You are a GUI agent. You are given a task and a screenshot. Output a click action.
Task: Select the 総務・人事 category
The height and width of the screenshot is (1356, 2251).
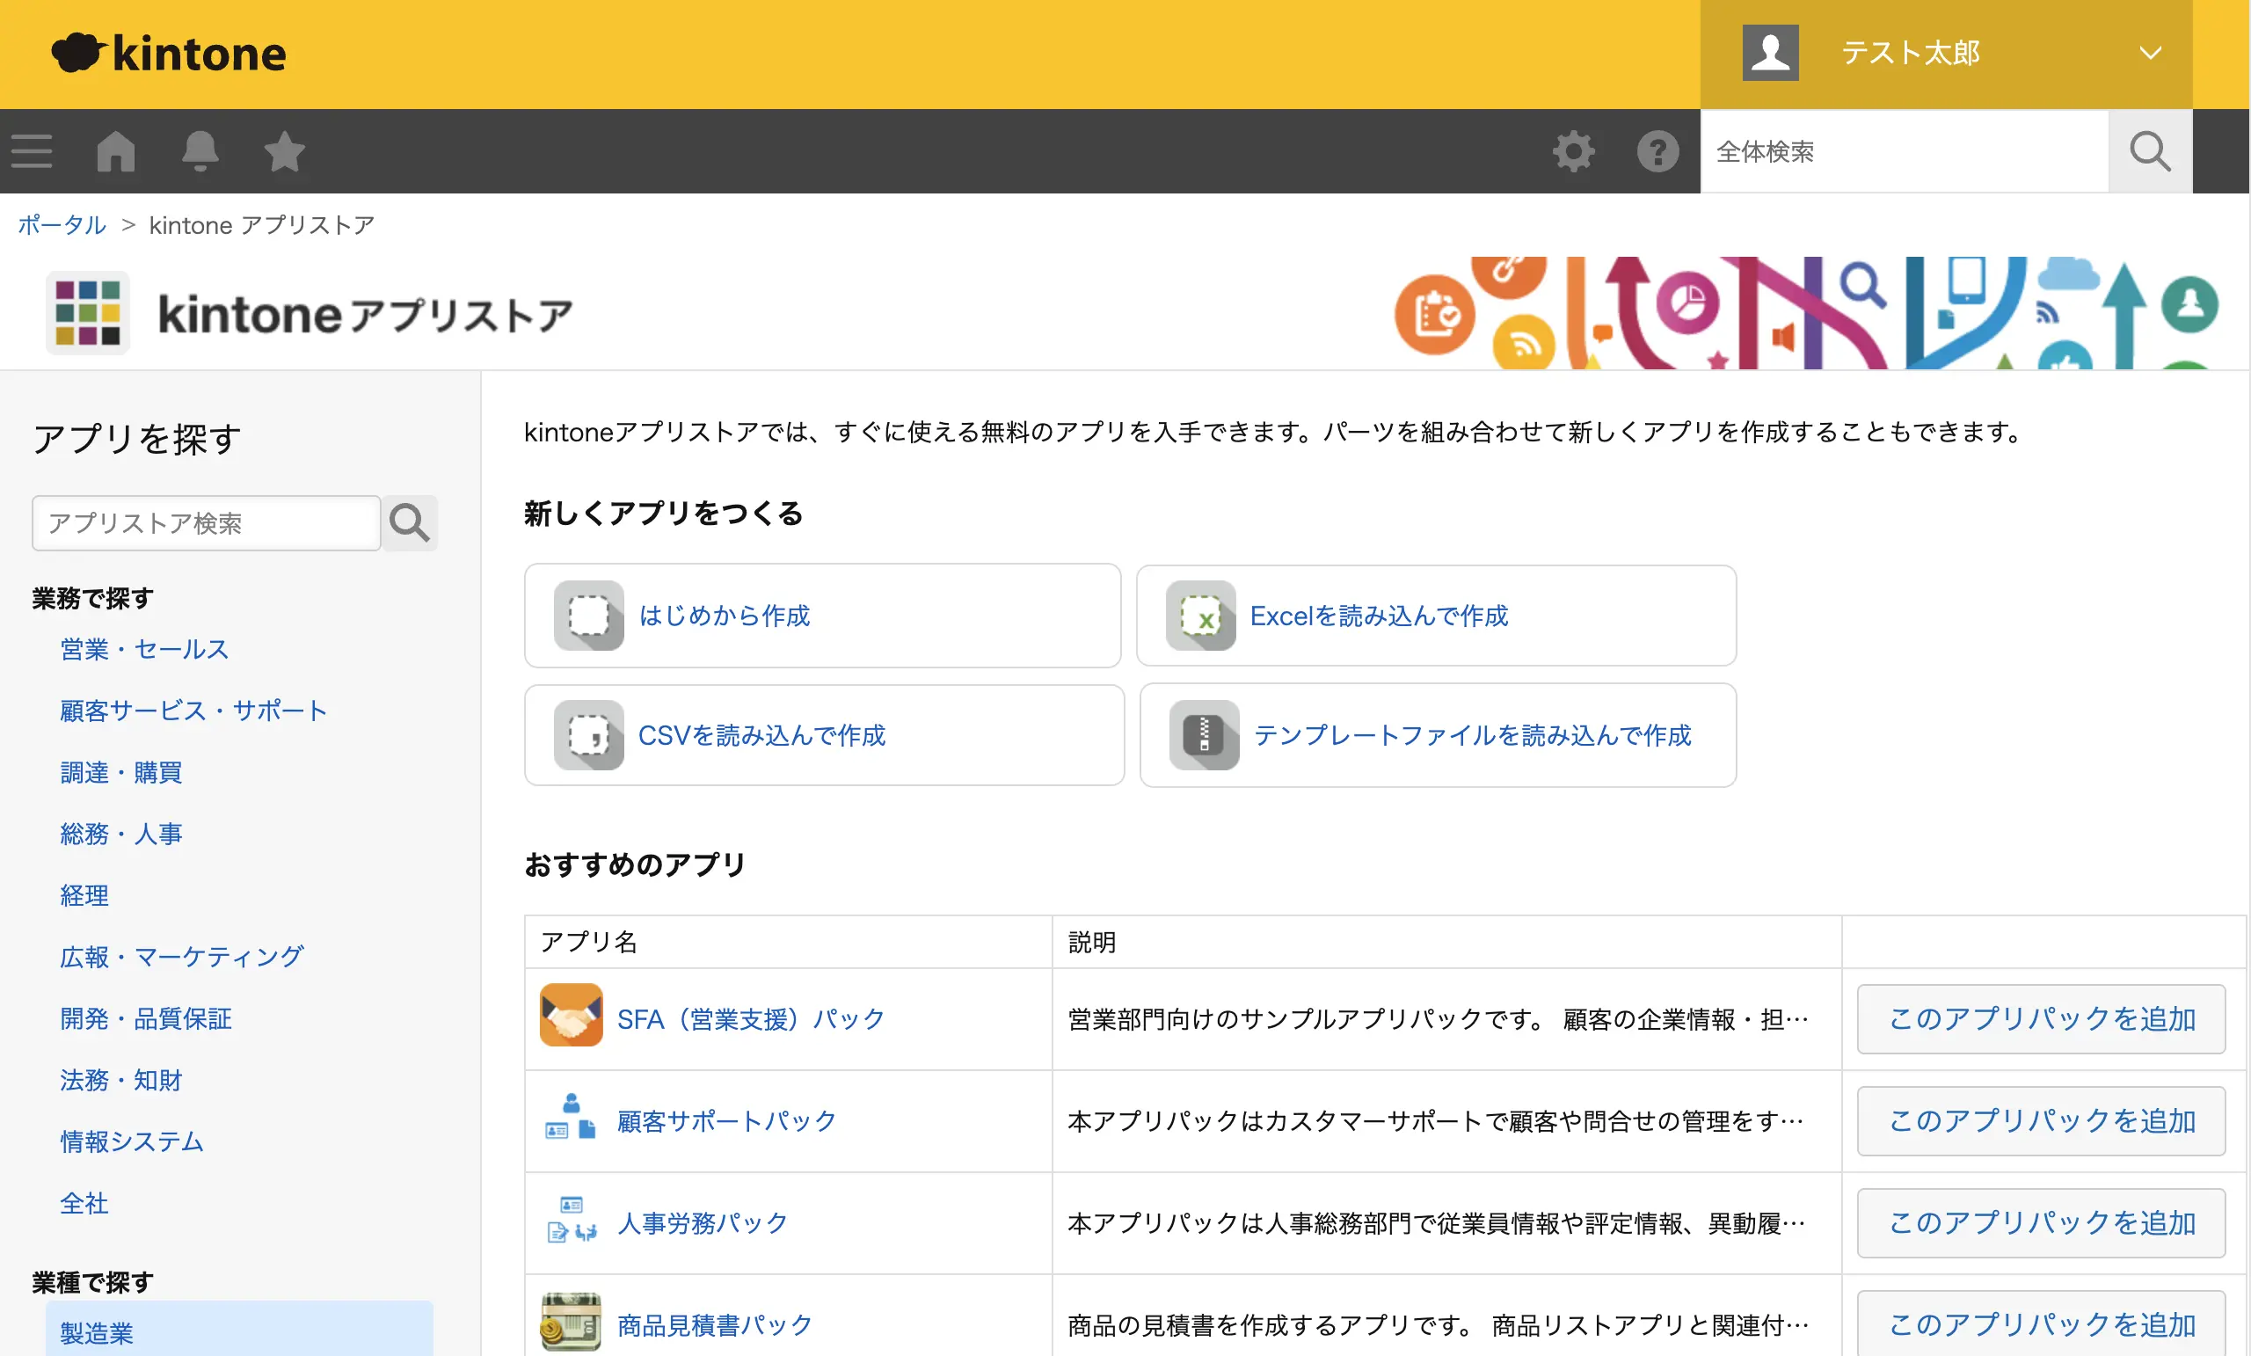(x=121, y=834)
